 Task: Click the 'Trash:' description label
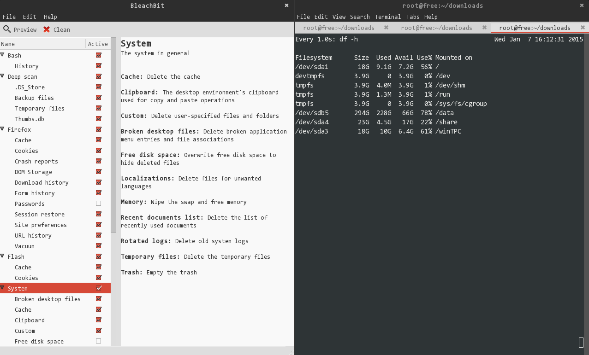pyautogui.click(x=132, y=272)
